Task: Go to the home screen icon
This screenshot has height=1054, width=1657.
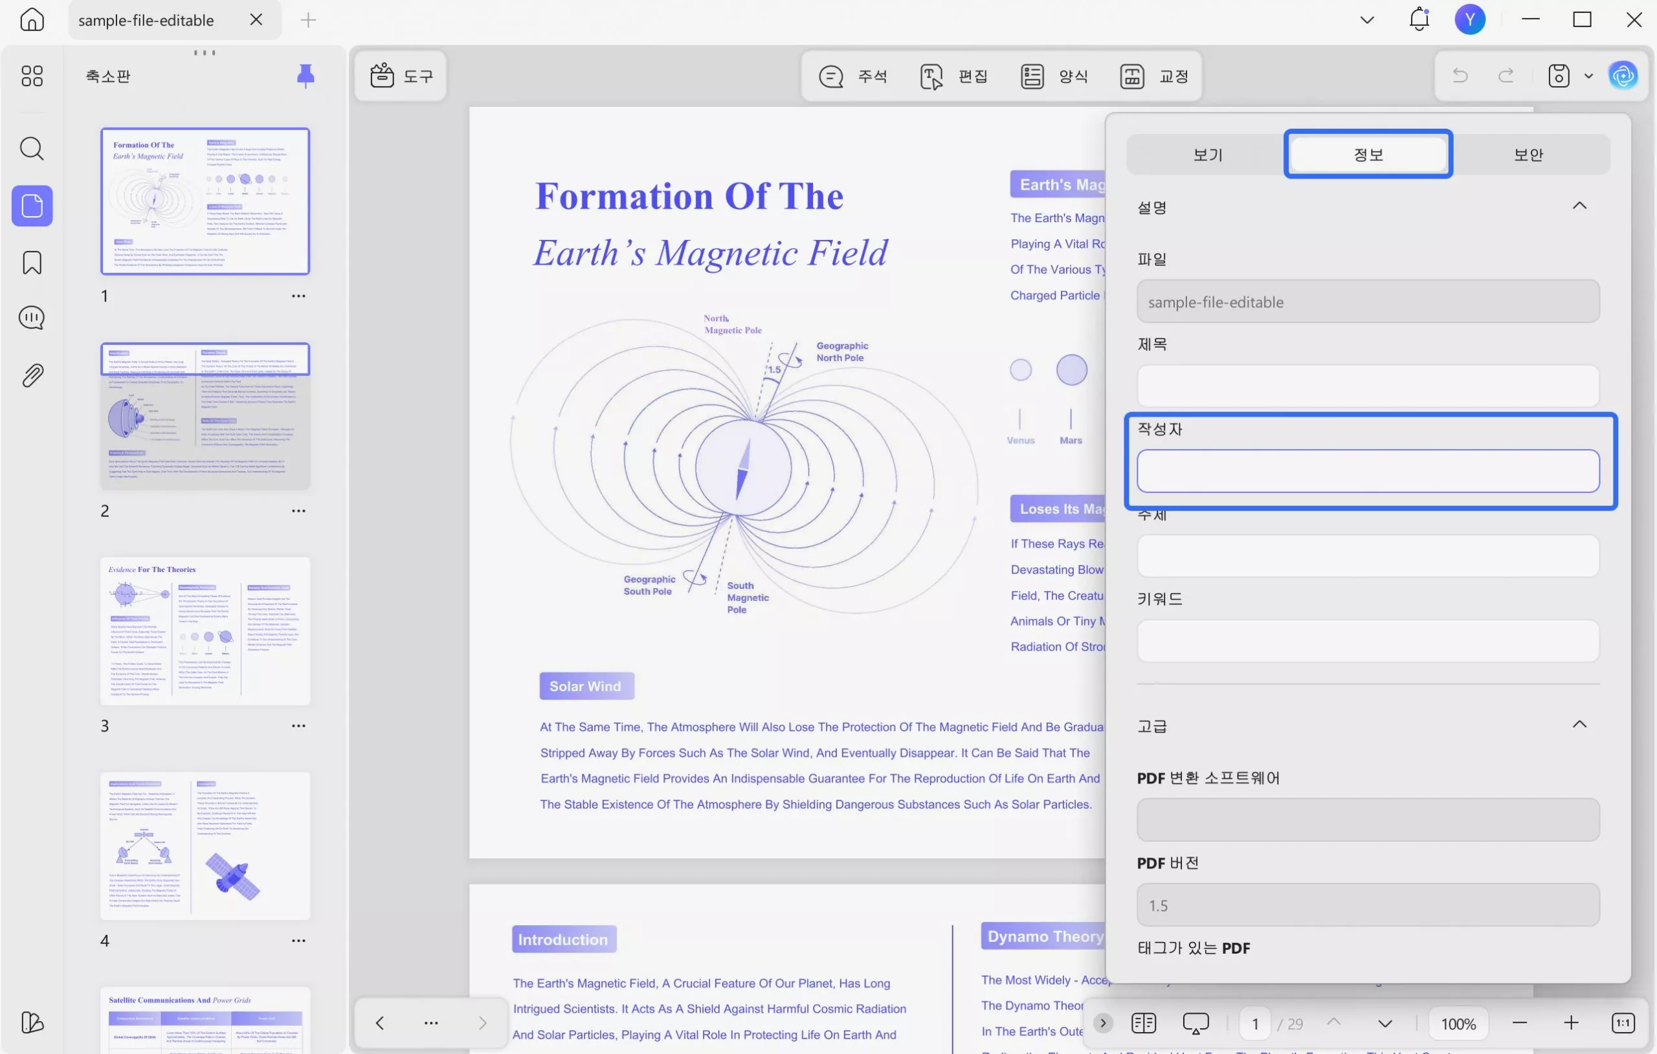Action: pyautogui.click(x=32, y=20)
